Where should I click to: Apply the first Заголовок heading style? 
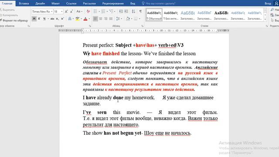[187, 15]
